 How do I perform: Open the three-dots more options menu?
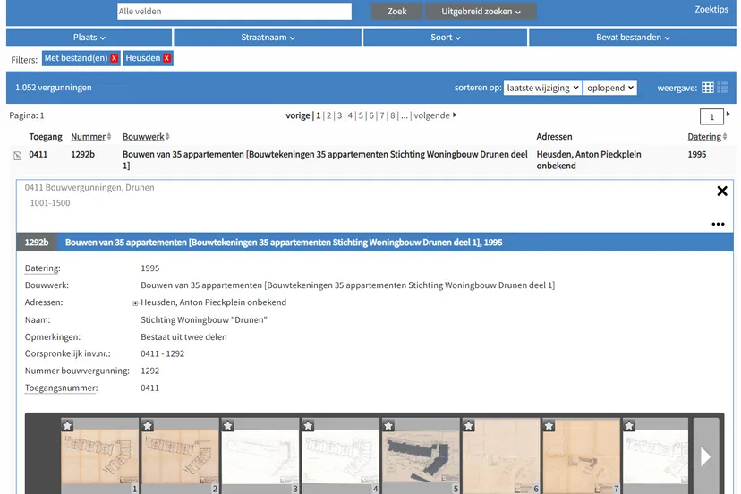tap(718, 224)
